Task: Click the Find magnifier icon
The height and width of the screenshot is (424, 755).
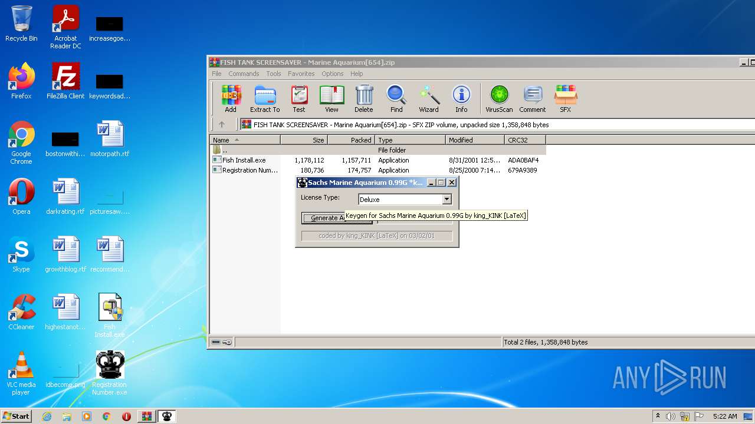Action: coord(396,99)
